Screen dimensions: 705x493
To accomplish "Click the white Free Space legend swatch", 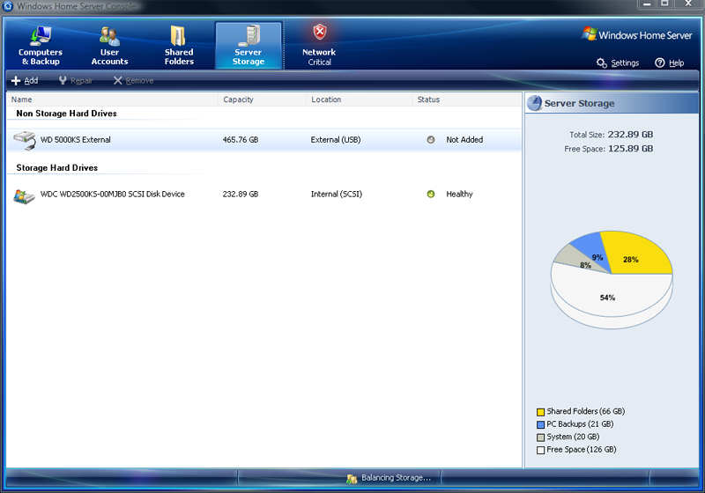I will point(540,450).
